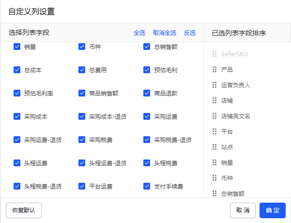Click the drag handle beside SellerSKU
The width and height of the screenshot is (291, 223).
214,54
